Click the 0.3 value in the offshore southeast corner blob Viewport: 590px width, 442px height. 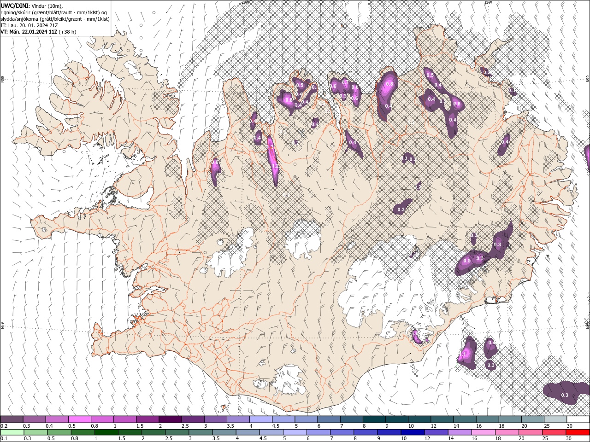(565, 395)
